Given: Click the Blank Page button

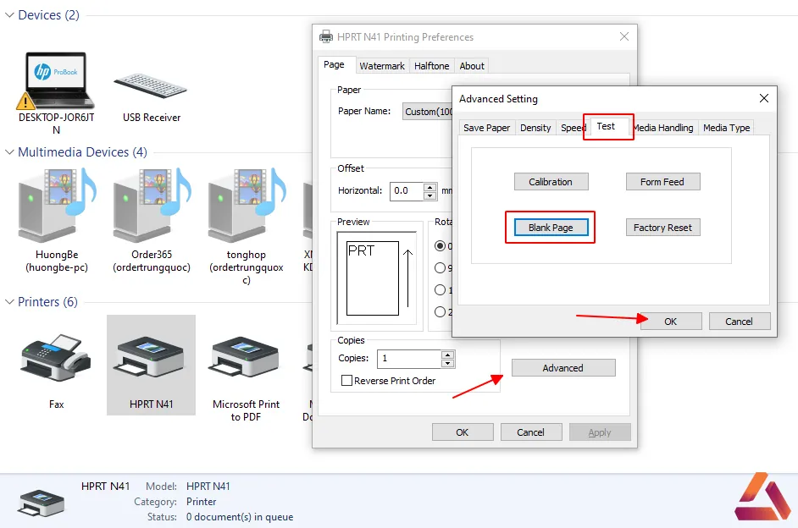Looking at the screenshot, I should tap(551, 228).
